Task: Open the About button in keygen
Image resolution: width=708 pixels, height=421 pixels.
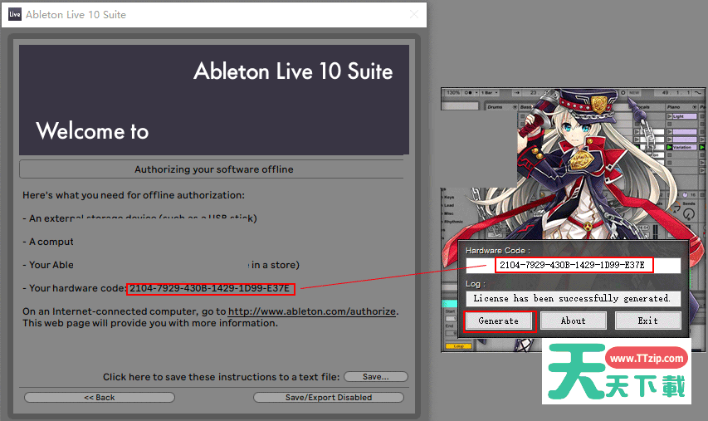Action: pyautogui.click(x=573, y=321)
